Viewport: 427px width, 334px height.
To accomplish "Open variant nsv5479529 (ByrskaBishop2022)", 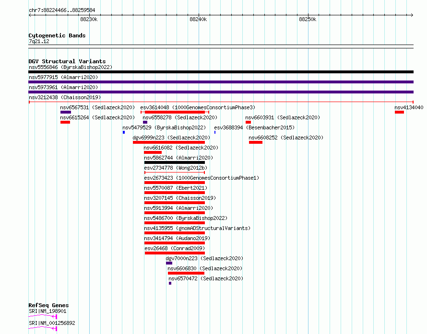I will 164,127.
